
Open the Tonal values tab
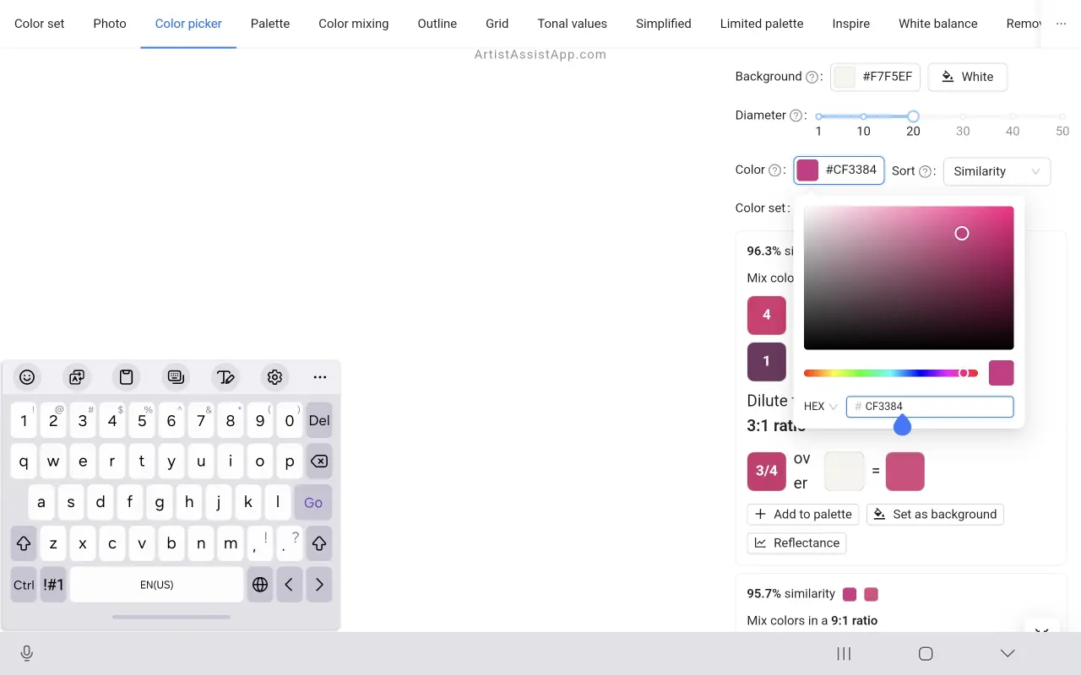[573, 24]
